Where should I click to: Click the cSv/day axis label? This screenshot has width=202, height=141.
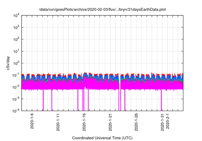[x=8, y=63]
